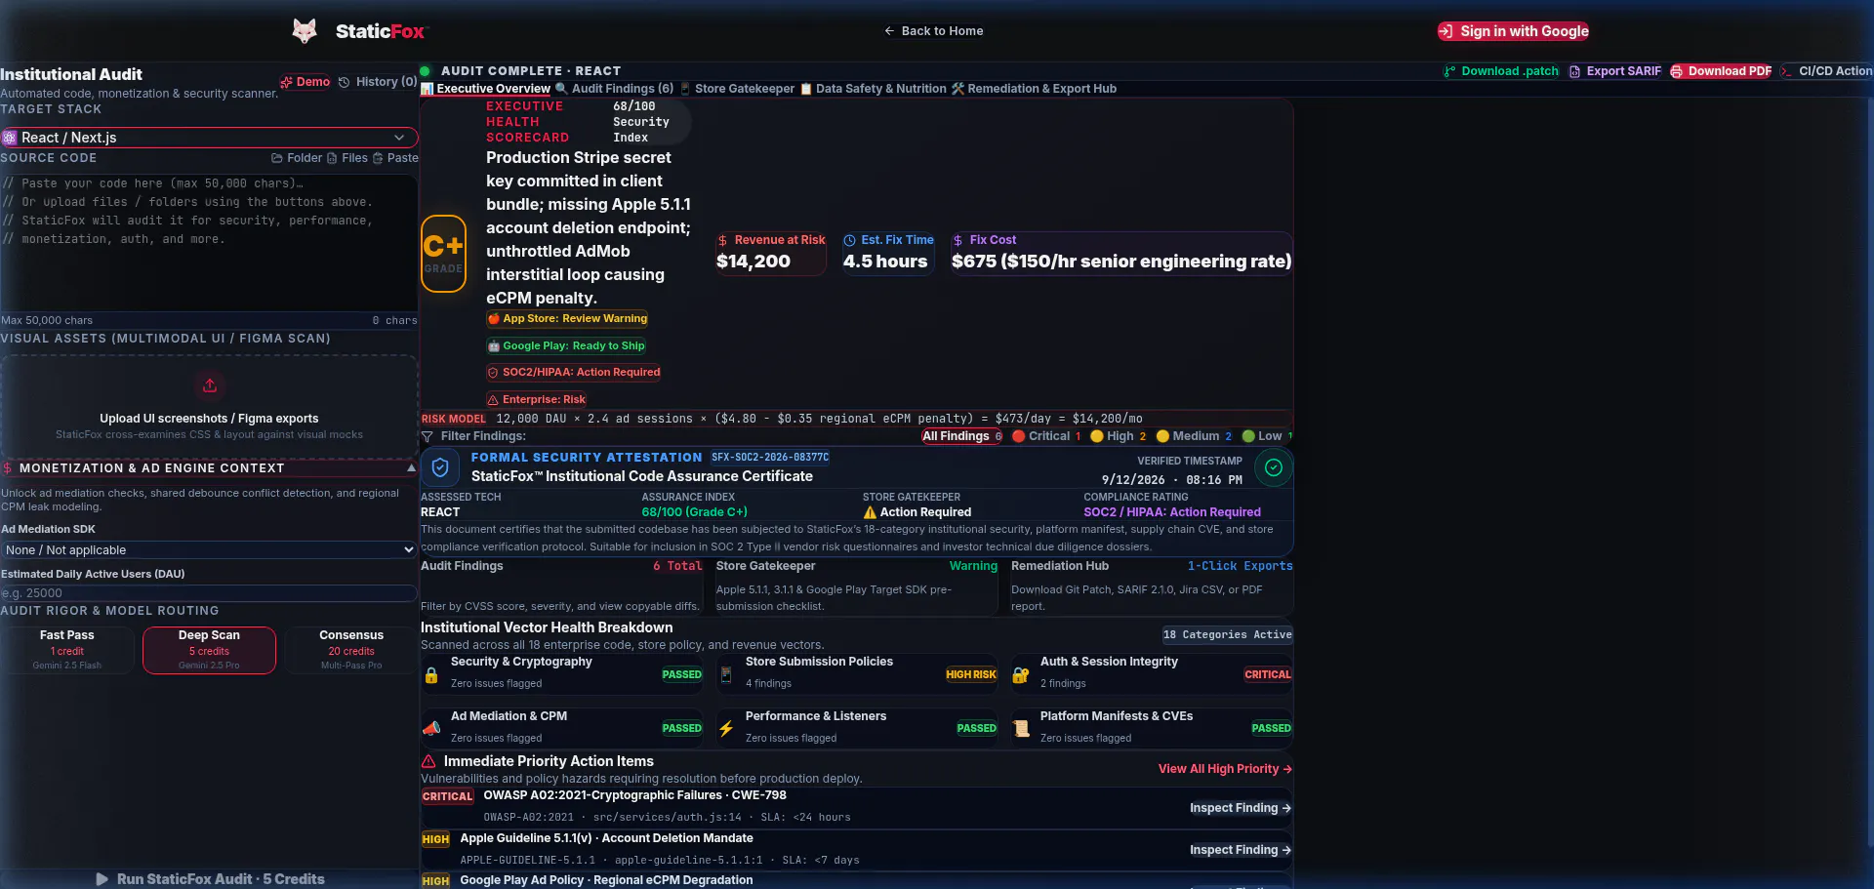Image resolution: width=1874 pixels, height=889 pixels.
Task: Click the Google Play: Ready to Ship badge
Action: [x=566, y=345]
